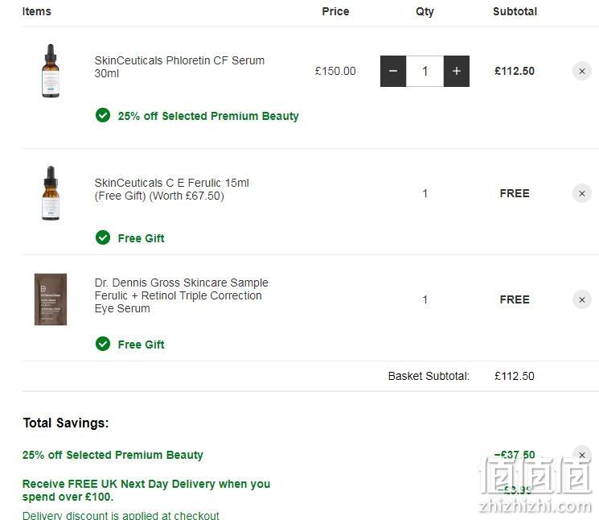Increase Phloretin CF Serum quantity with plus button
Image resolution: width=599 pixels, height=520 pixels.
(x=457, y=71)
